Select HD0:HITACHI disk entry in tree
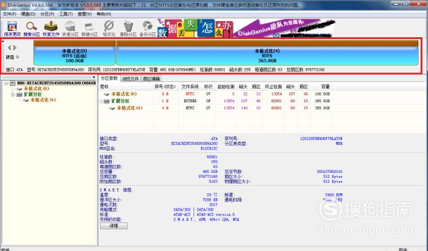428x251 pixels. click(56, 83)
